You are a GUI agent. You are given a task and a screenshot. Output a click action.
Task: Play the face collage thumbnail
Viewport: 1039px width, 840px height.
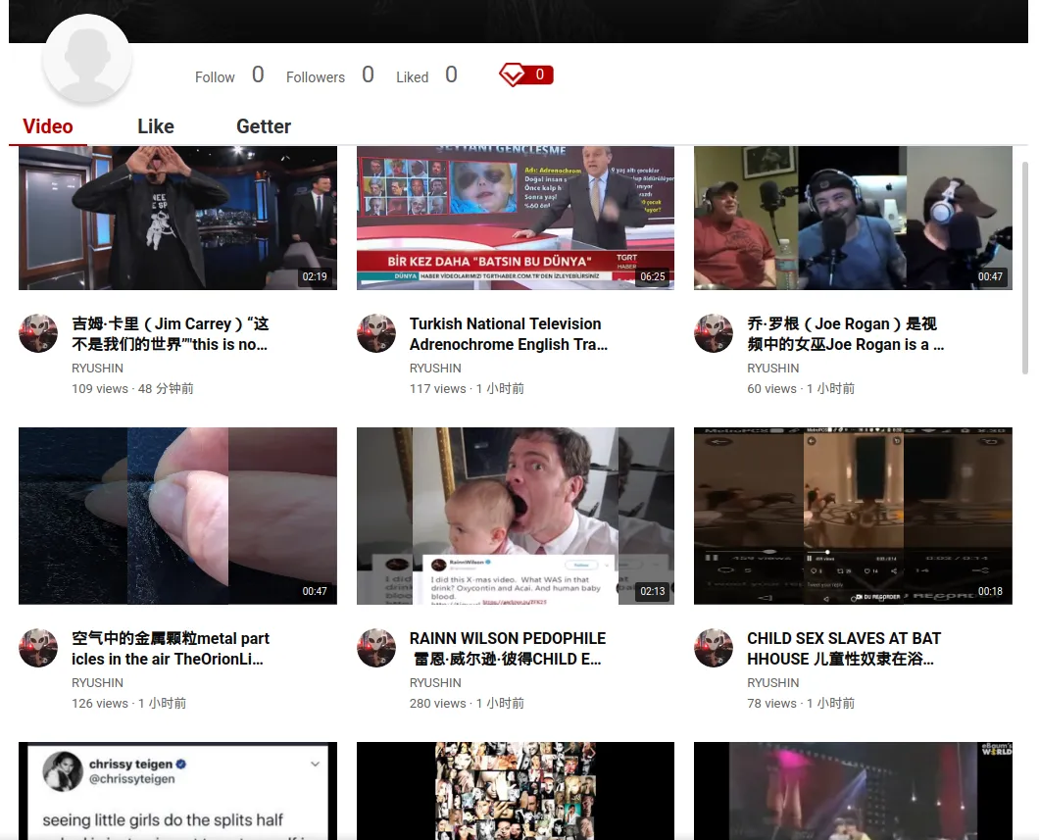pos(515,791)
